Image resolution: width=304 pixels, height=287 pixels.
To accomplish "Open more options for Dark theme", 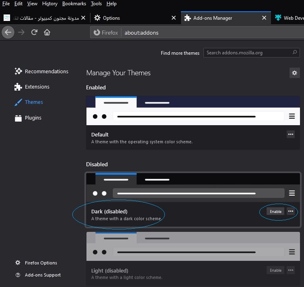I will click(291, 211).
